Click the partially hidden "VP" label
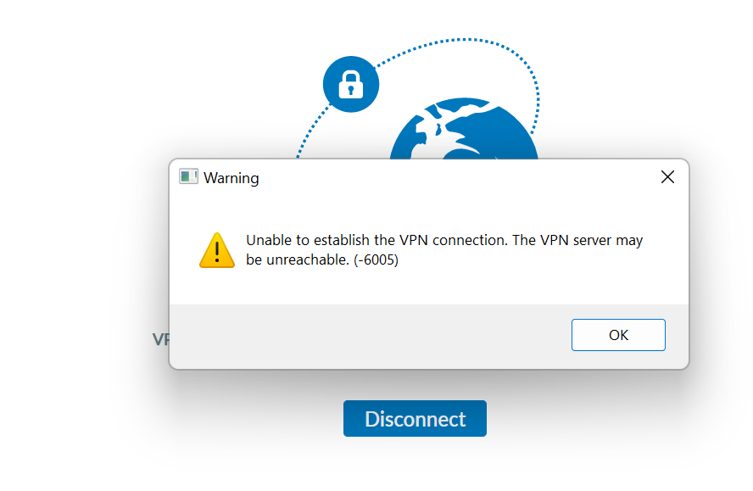Viewport: 753px width, 491px height. click(161, 339)
